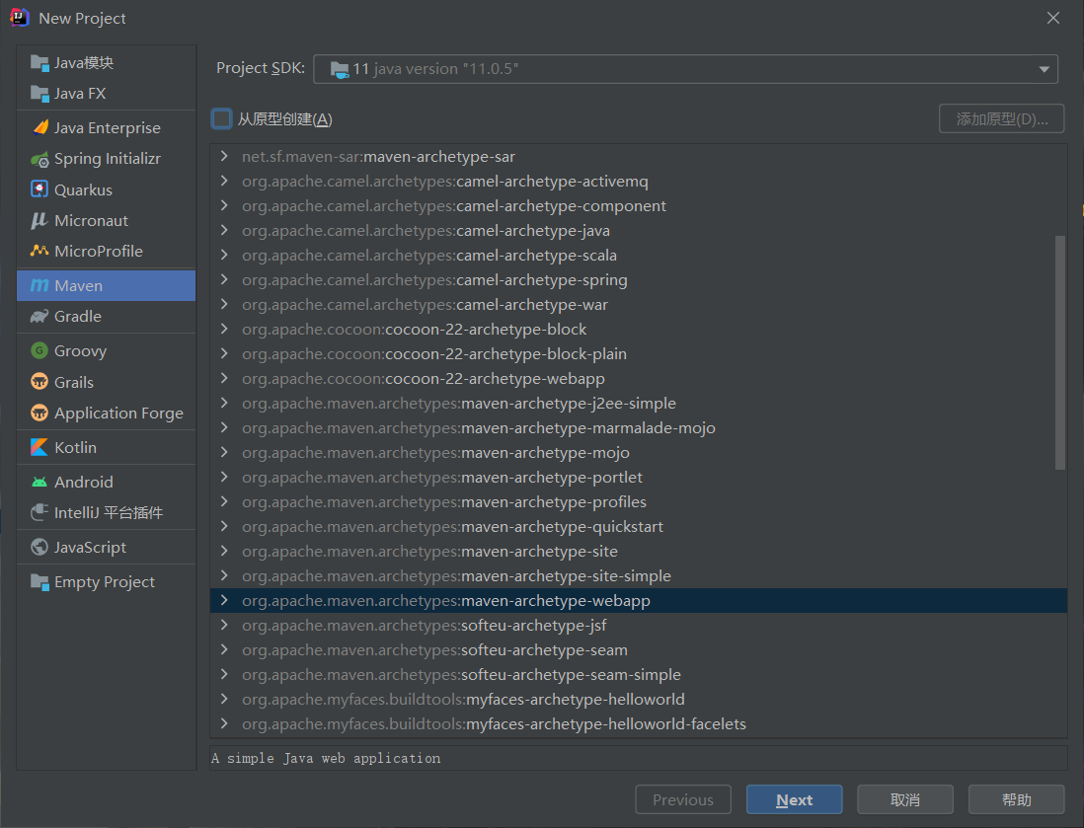Select camel-archetype-component row
Image resolution: width=1084 pixels, height=828 pixels.
coord(638,206)
